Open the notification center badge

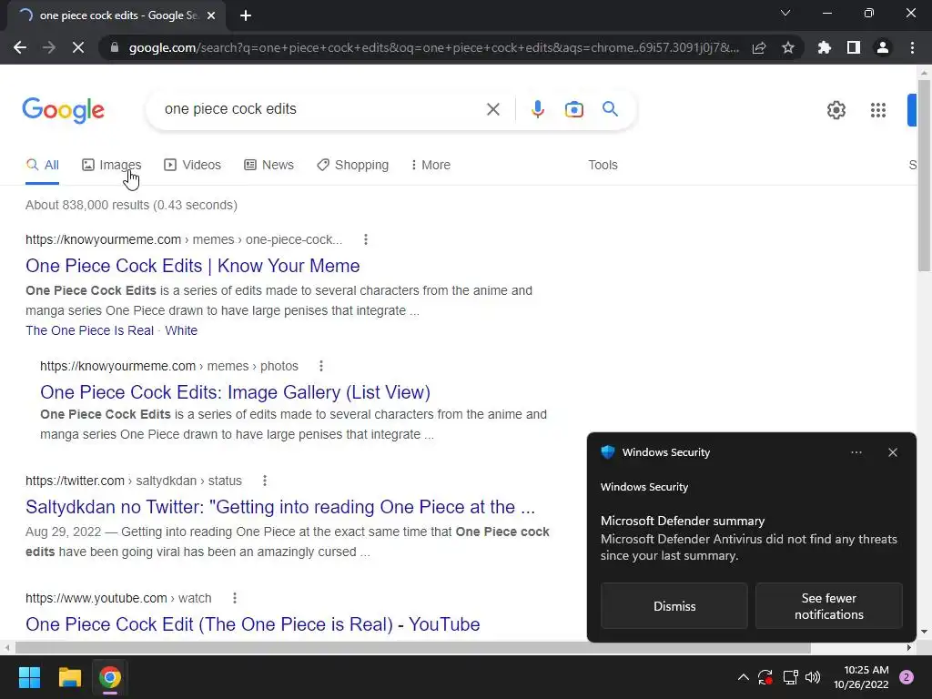point(907,677)
